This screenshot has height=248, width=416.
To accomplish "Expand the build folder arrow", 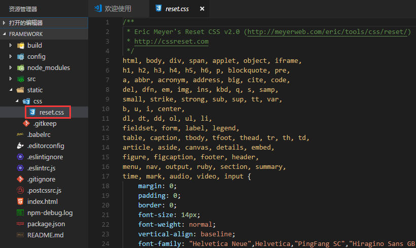I will (x=10, y=45).
